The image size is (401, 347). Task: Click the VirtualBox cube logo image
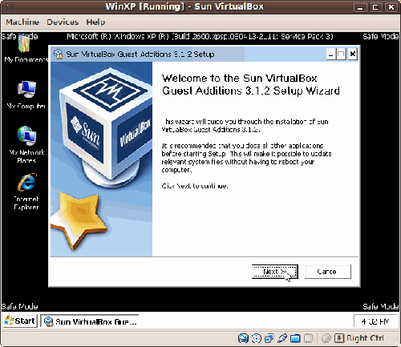pos(106,128)
